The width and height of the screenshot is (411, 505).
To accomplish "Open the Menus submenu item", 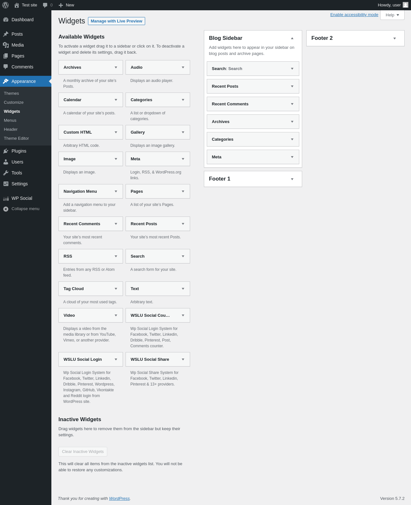I will point(10,120).
